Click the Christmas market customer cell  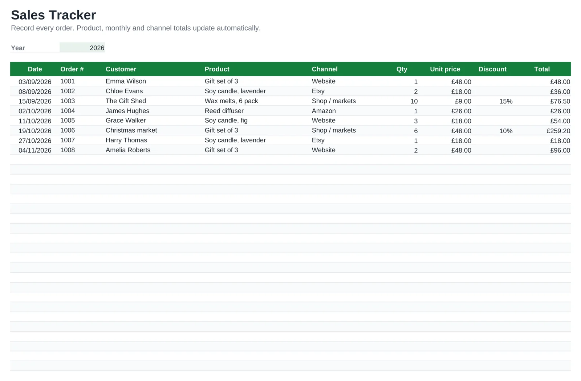(131, 130)
